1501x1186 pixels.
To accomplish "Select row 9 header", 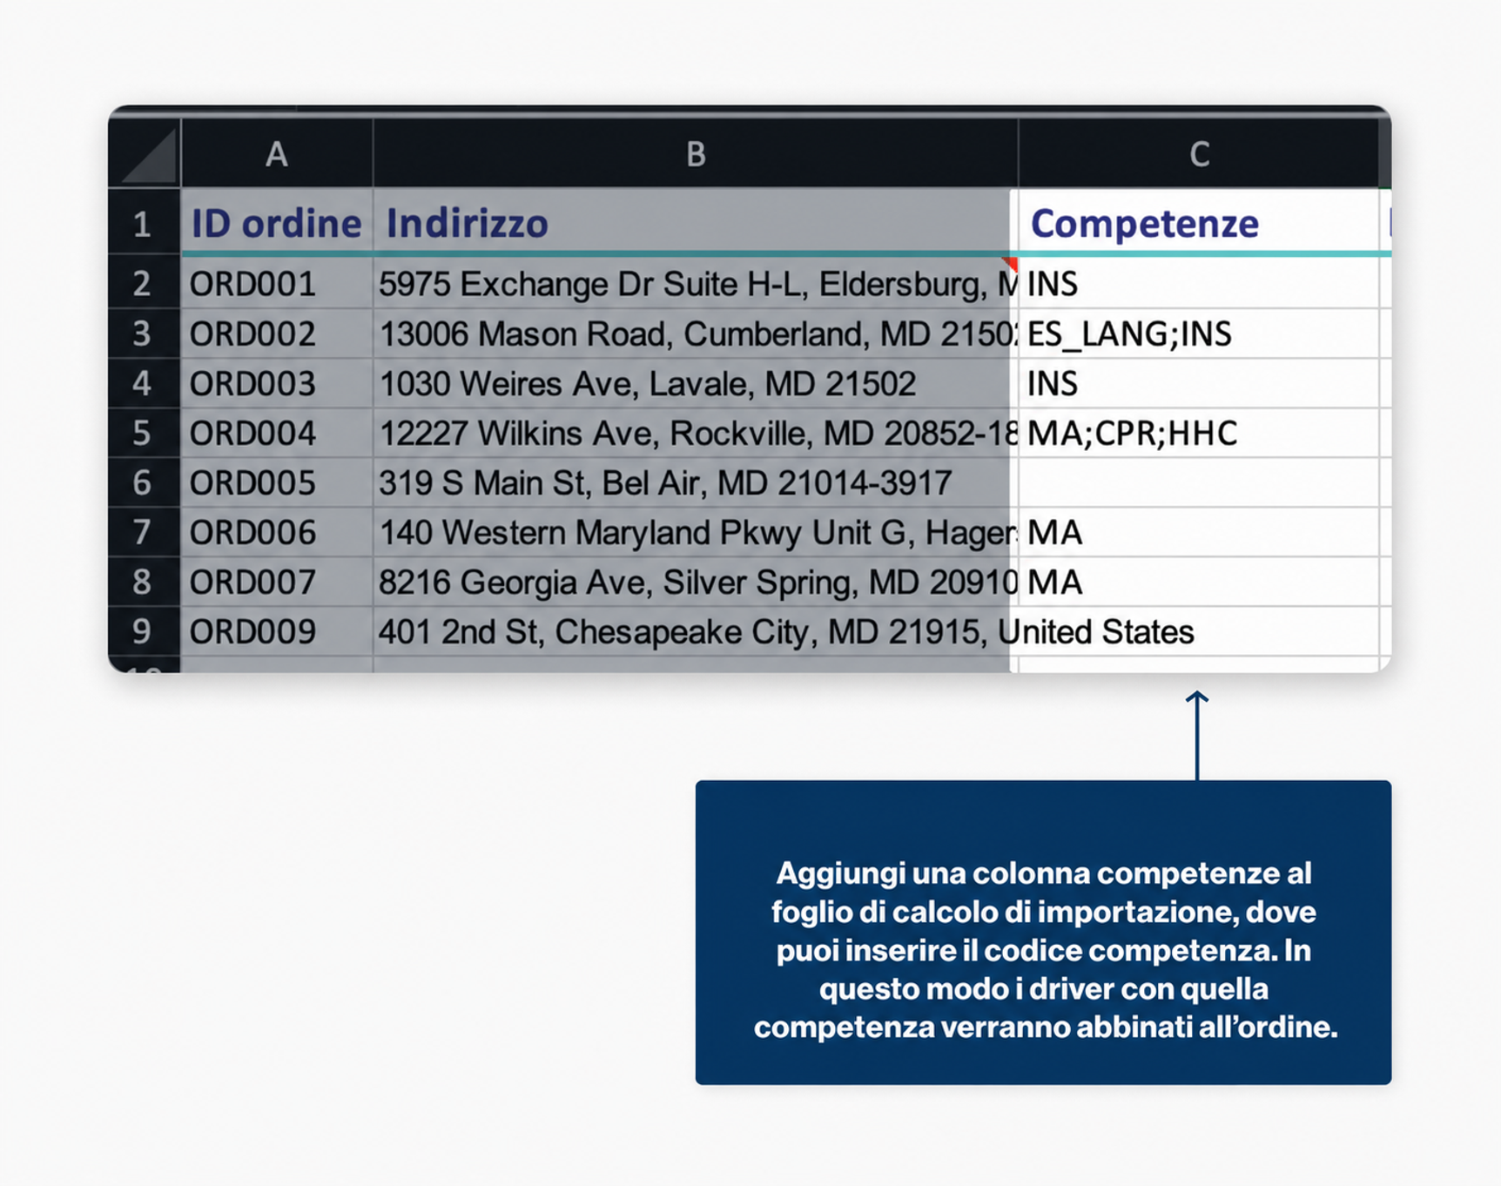I will 144,631.
